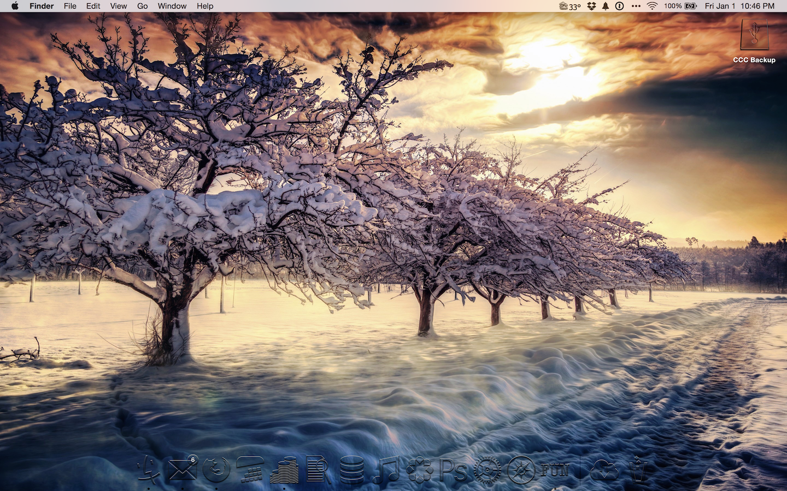Open System Preferences gear dock icon
Screen dimensions: 787x491
click(x=487, y=469)
